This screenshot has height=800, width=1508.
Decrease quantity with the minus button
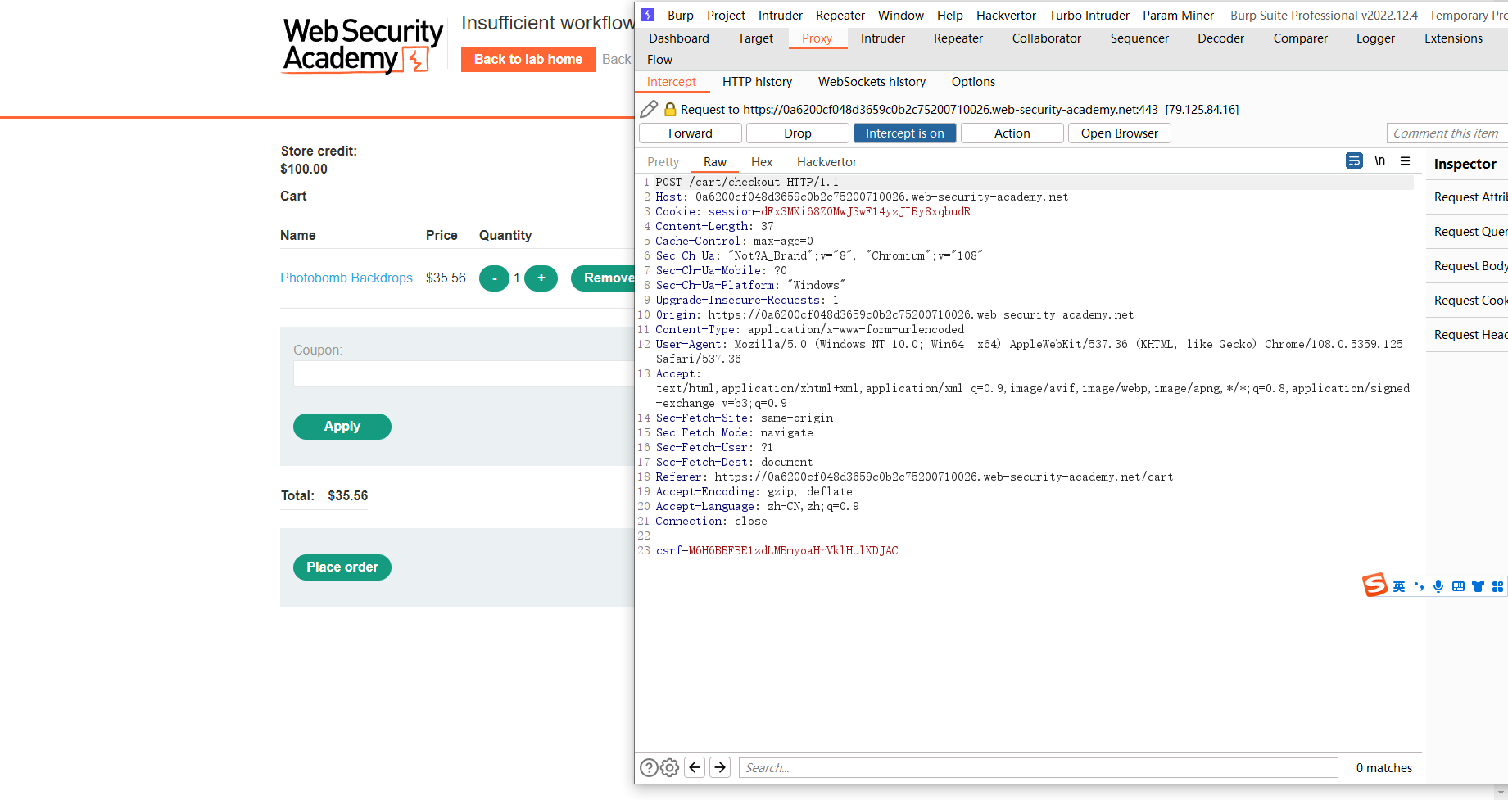point(494,278)
